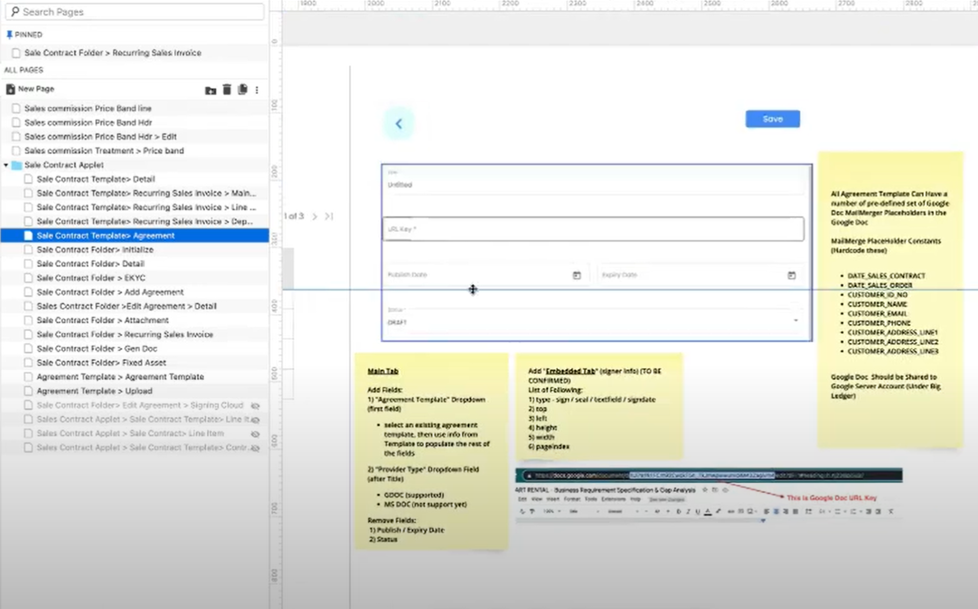978x609 pixels.
Task: Open the three-dot pages menu
Action: click(257, 90)
